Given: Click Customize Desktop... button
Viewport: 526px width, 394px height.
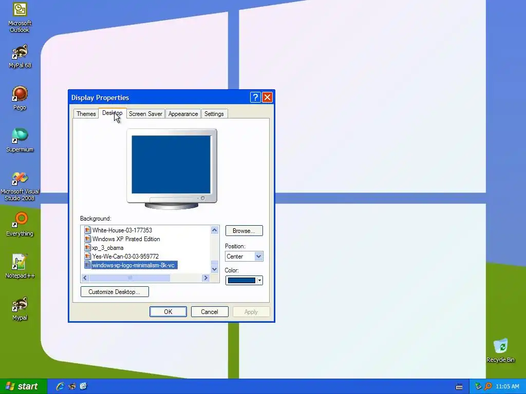Looking at the screenshot, I should point(115,292).
